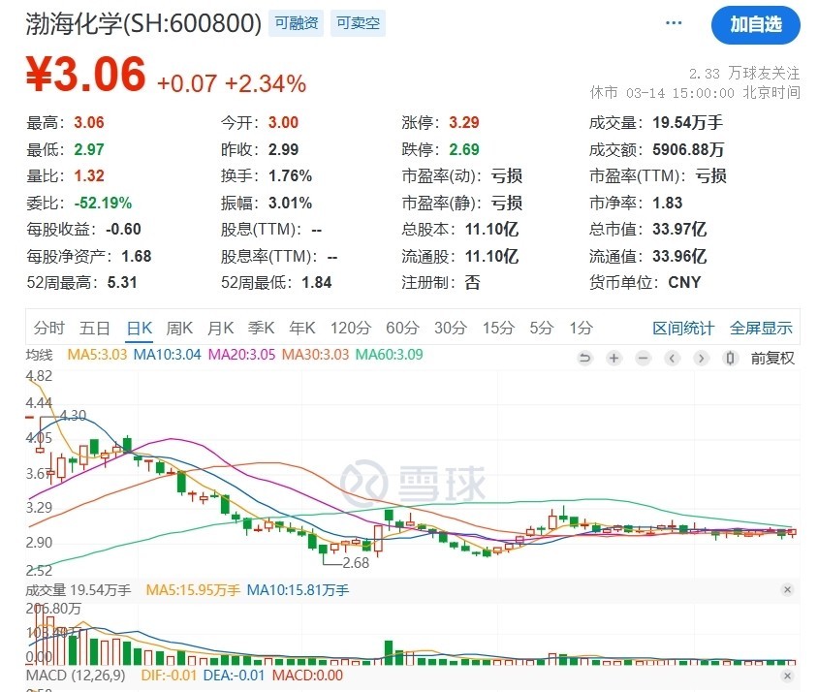818x692 pixels.
Task: Reset the K-line chart view with undo icon
Action: [x=584, y=358]
